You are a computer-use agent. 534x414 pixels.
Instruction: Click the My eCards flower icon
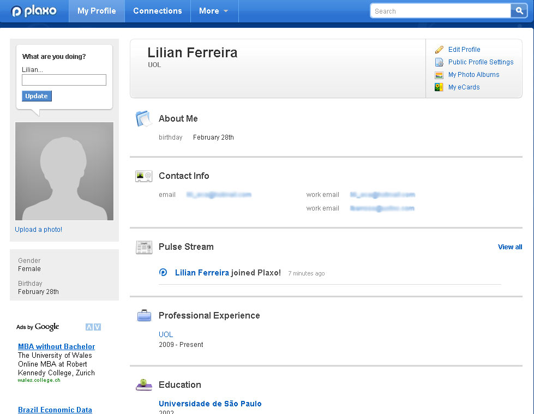439,87
